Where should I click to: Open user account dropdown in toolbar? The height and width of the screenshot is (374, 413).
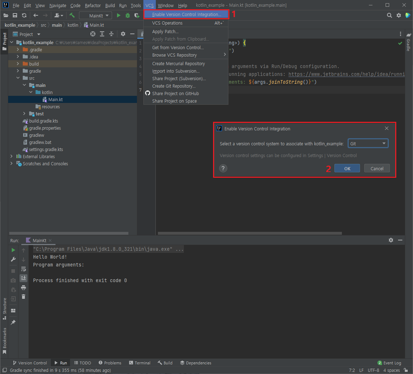pos(58,16)
